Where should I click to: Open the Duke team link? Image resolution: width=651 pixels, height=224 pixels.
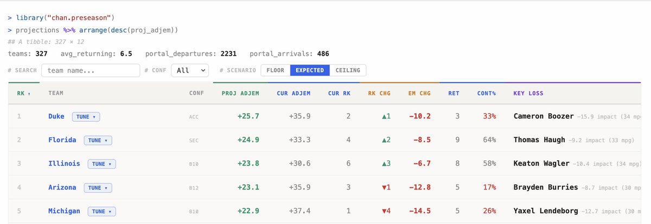pos(57,116)
